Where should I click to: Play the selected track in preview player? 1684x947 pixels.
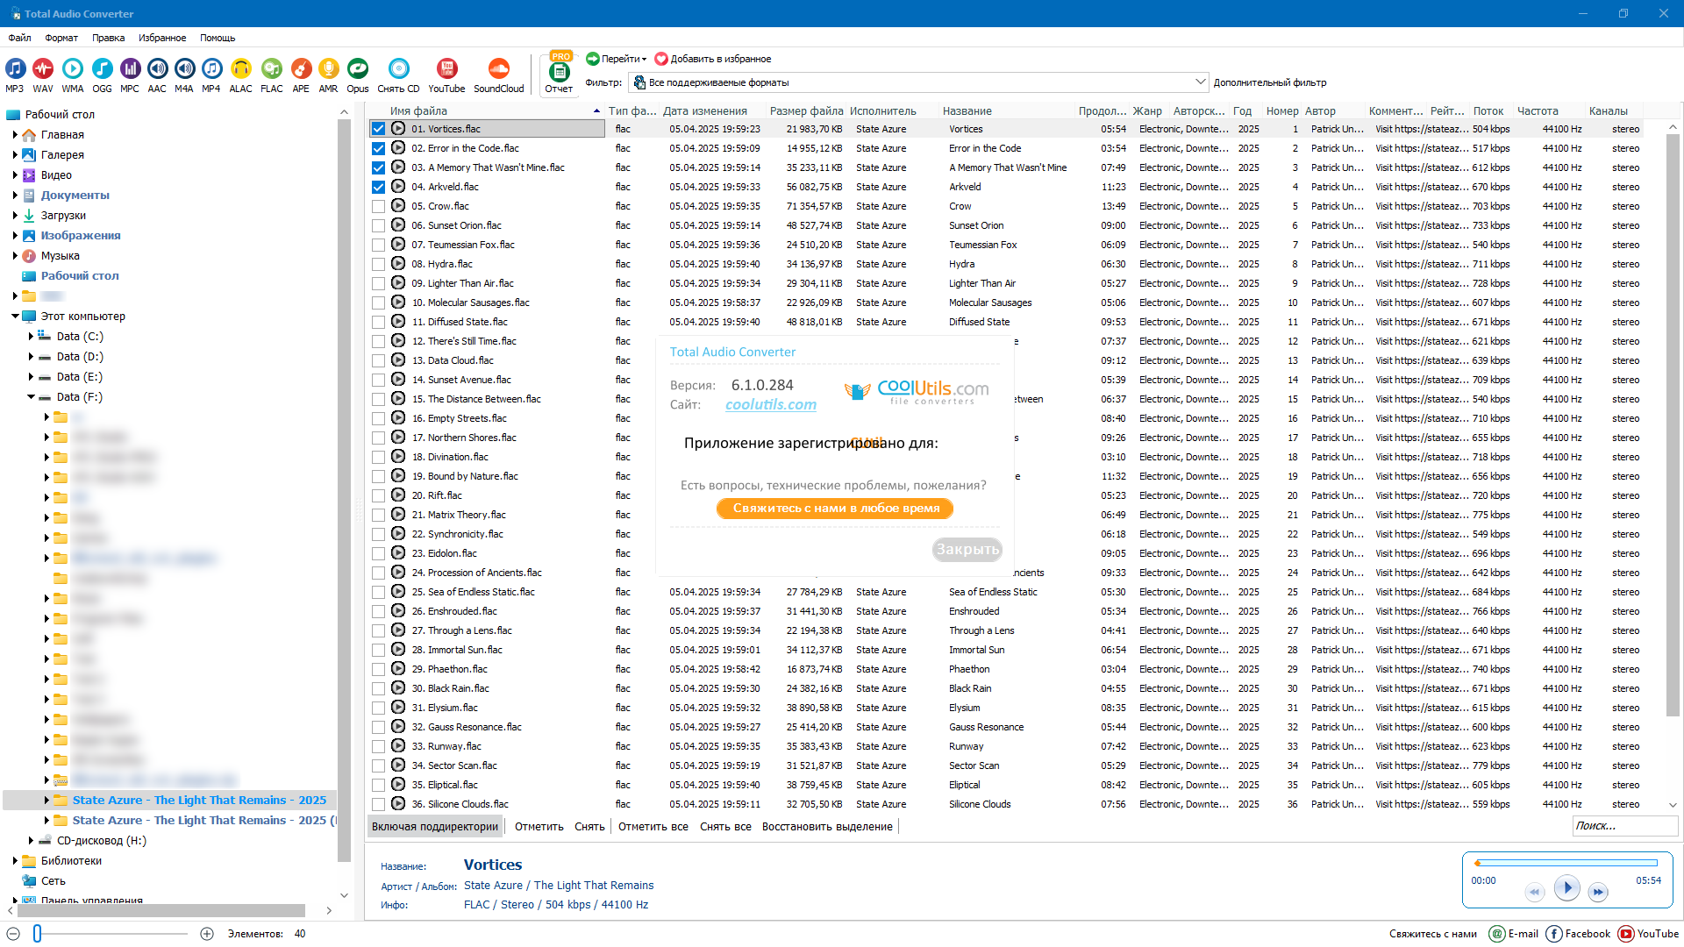pyautogui.click(x=1566, y=888)
